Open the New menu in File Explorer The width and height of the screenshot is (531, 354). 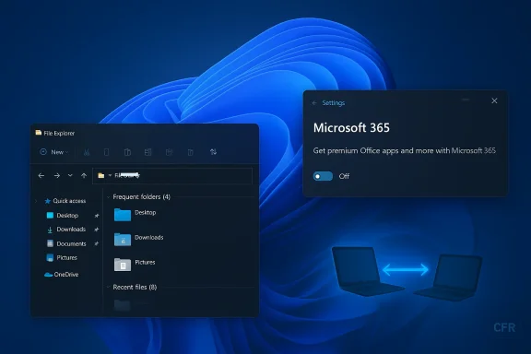[x=54, y=152]
